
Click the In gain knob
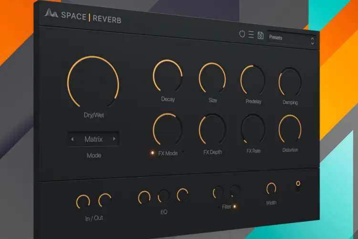coord(83,202)
